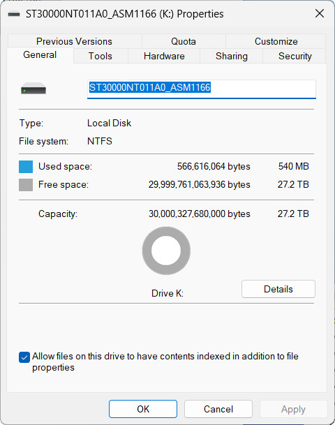The height and width of the screenshot is (425, 335).
Task: Click the volume label input field
Action: (x=202, y=89)
